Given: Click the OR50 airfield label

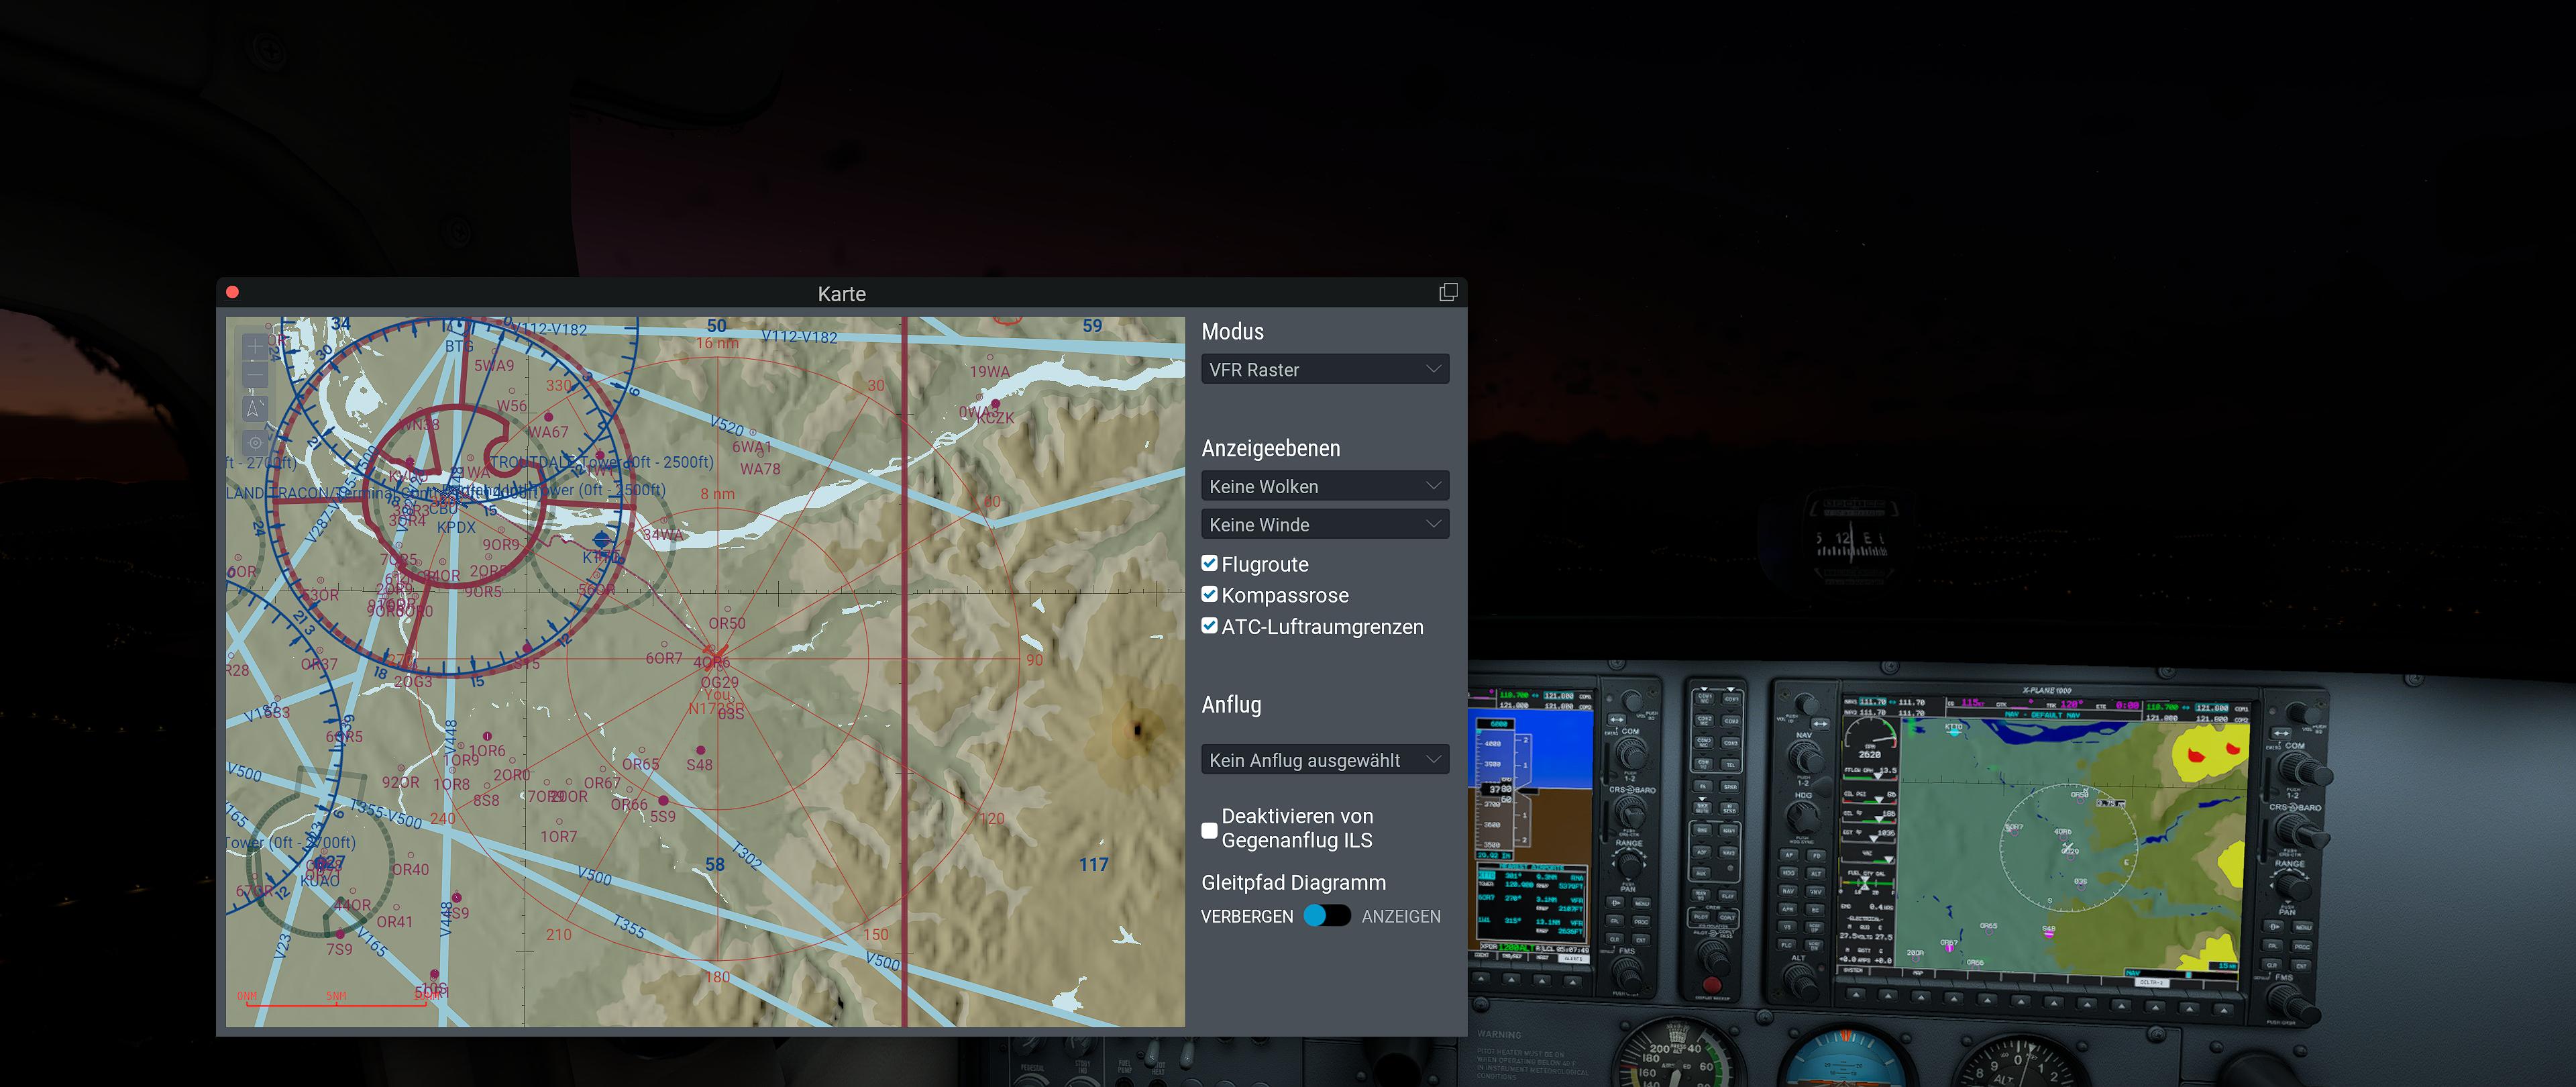Looking at the screenshot, I should click(x=727, y=623).
